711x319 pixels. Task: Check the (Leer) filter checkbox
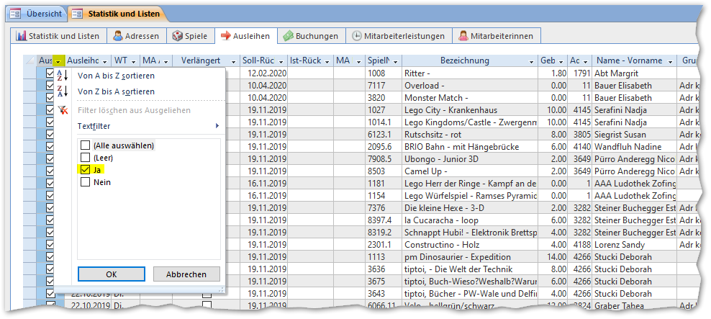point(85,158)
